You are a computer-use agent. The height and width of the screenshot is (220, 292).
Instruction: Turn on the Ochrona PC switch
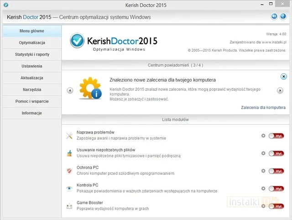tap(276, 171)
